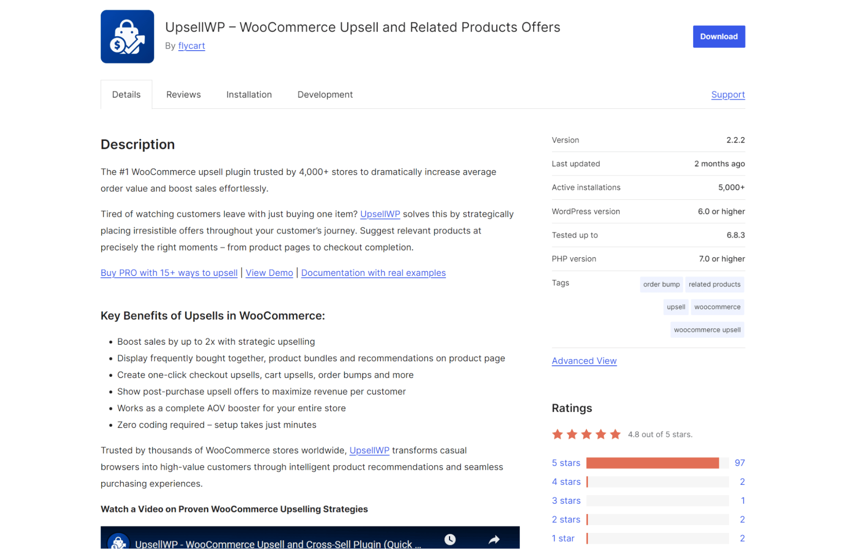Image resolution: width=845 pixels, height=549 pixels.
Task: Select the order bump tag
Action: tap(661, 284)
